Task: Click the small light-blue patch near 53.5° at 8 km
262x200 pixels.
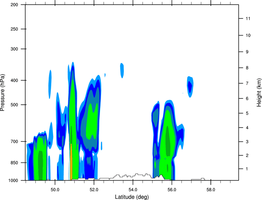Action: (x=122, y=70)
